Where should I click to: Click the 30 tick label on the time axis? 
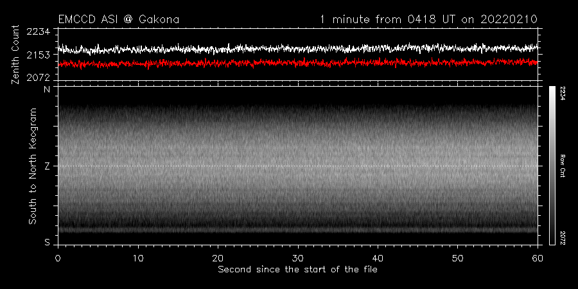298,258
